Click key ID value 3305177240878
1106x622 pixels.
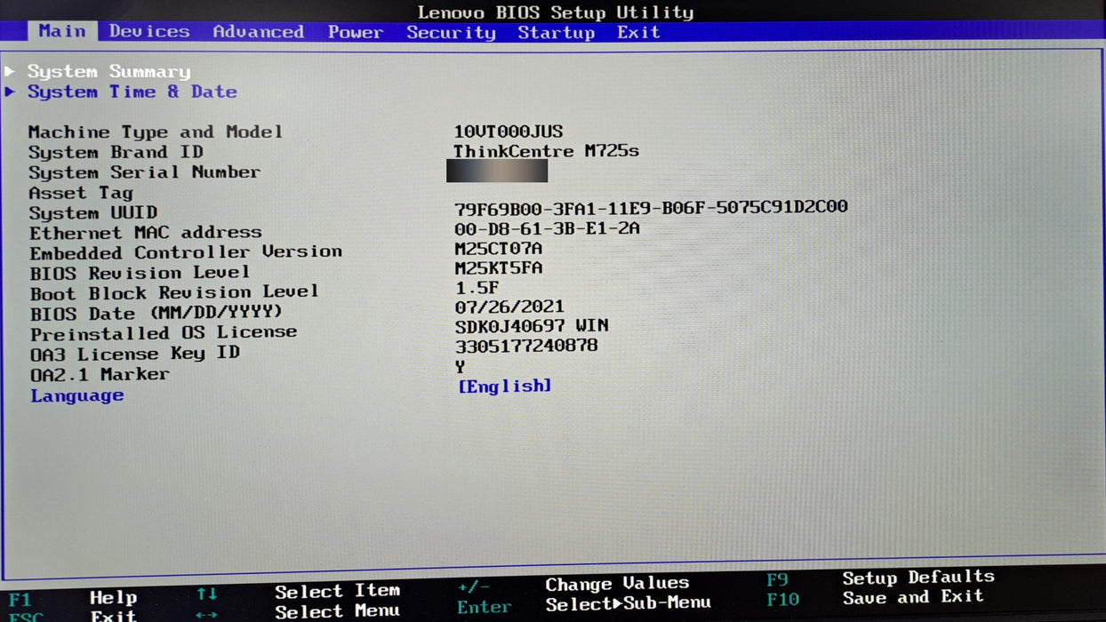tap(526, 346)
